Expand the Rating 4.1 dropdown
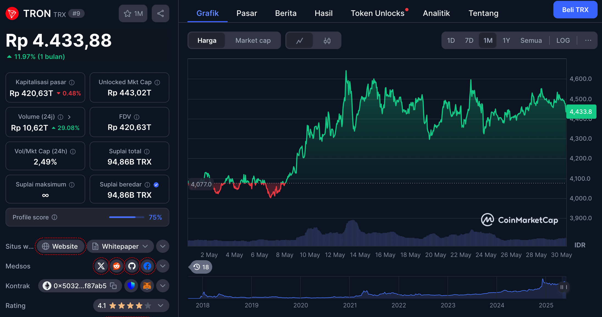This screenshot has width=602, height=317. pos(161,305)
